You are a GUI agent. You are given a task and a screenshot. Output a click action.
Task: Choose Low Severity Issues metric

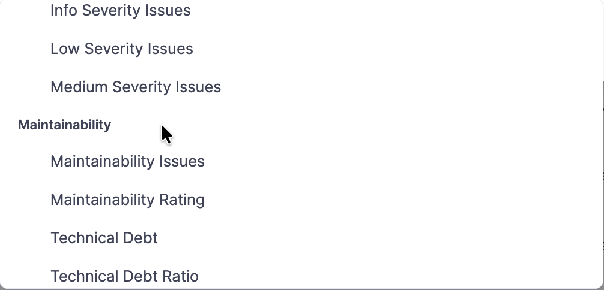tap(122, 49)
